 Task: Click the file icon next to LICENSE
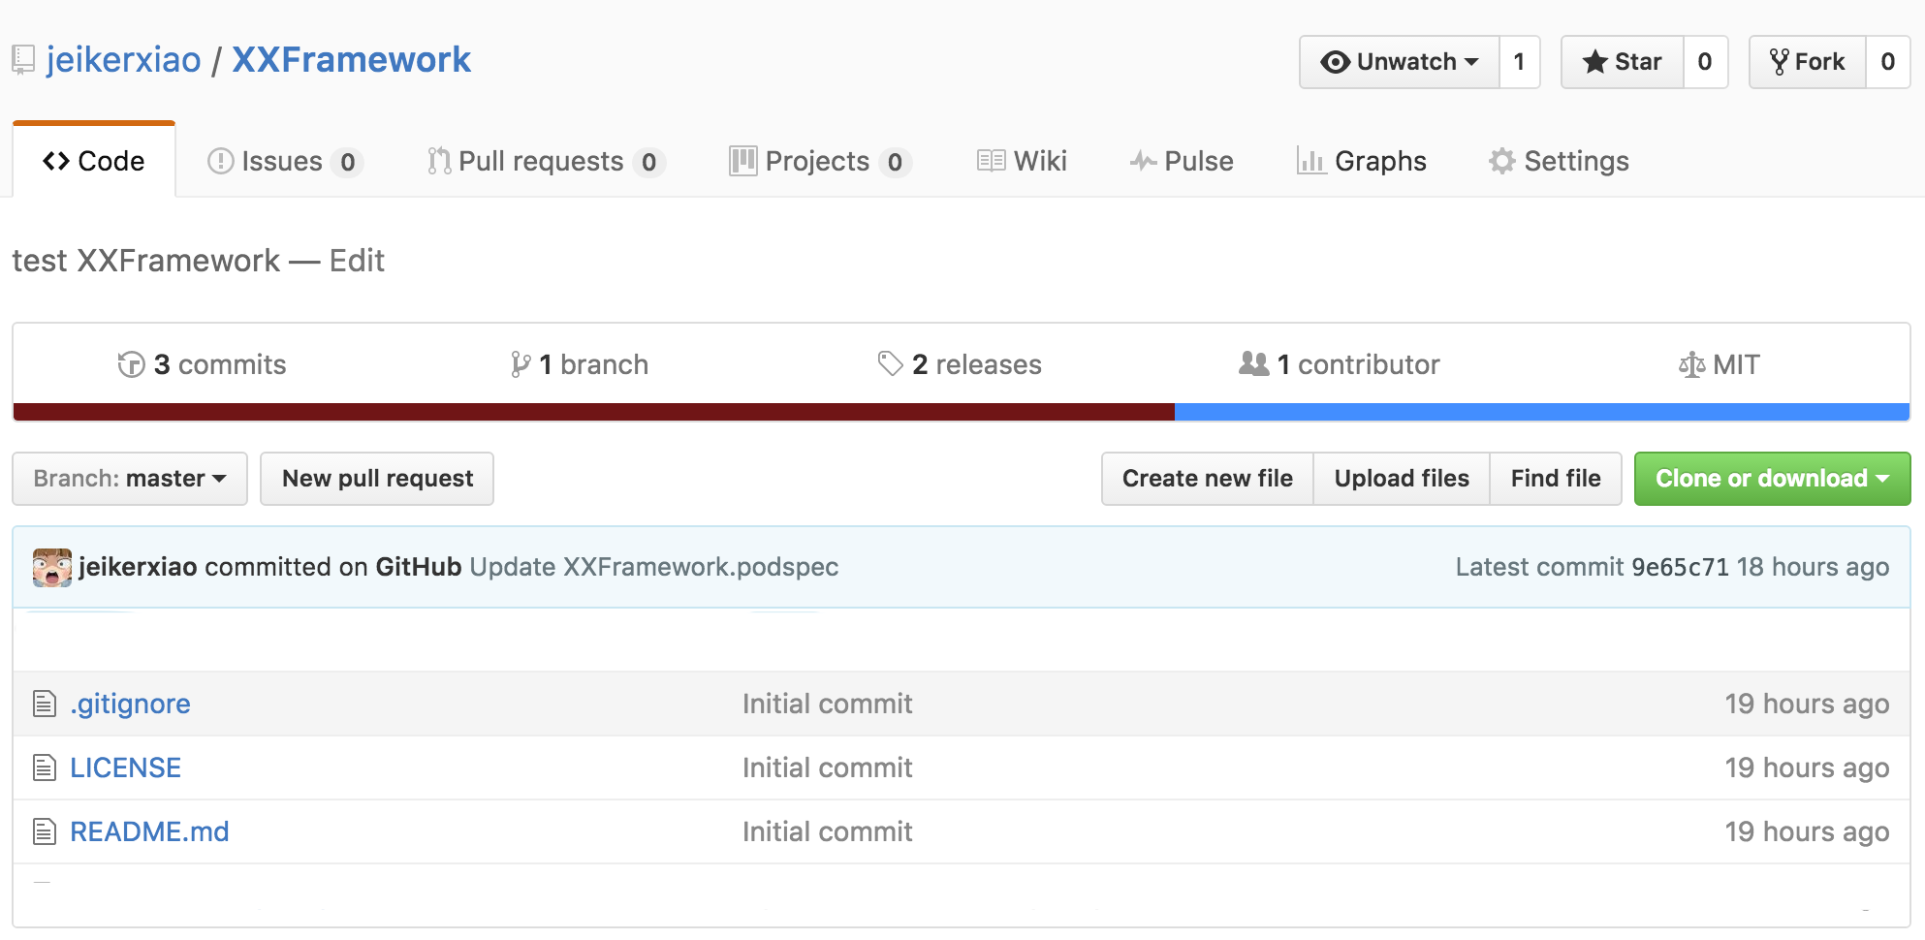45,768
